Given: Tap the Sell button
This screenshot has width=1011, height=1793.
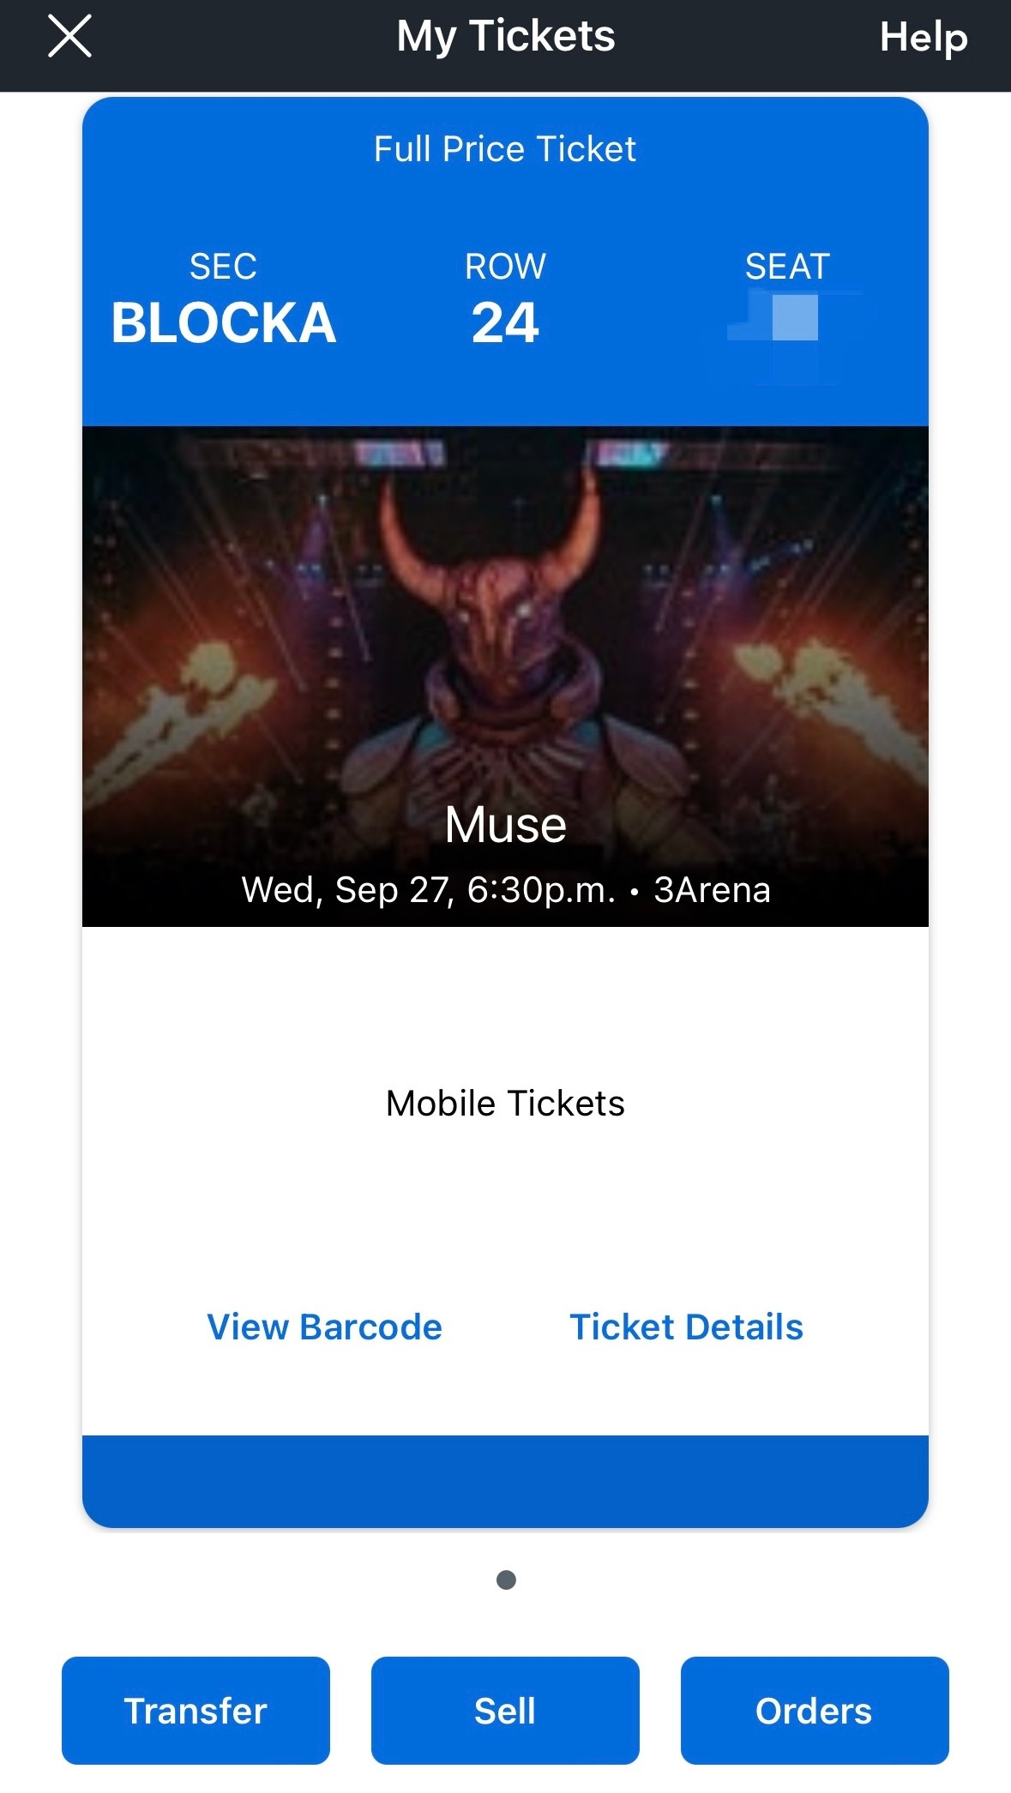Looking at the screenshot, I should tap(505, 1710).
